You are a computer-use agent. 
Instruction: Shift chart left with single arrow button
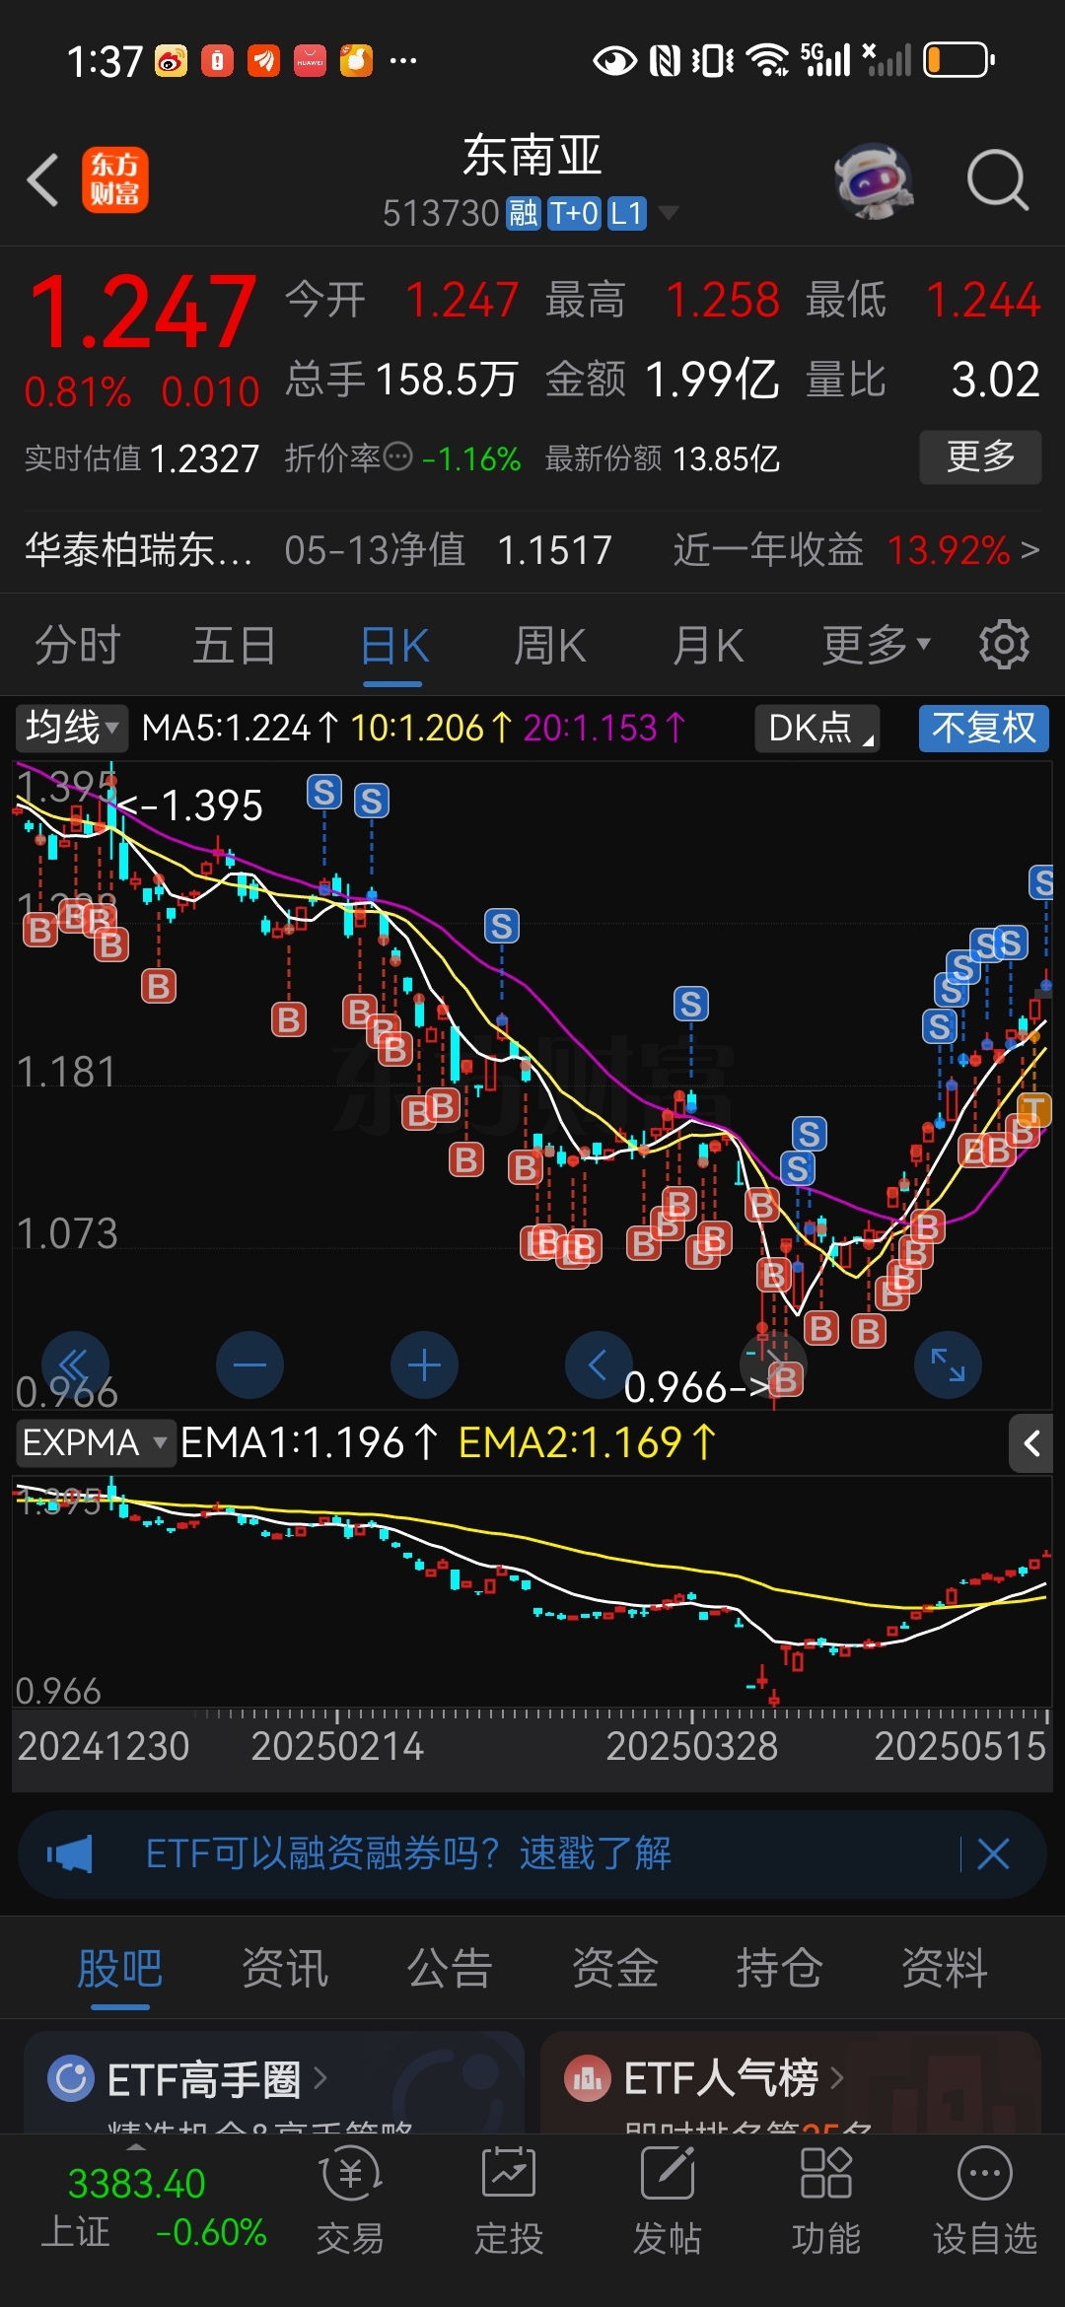point(598,1365)
